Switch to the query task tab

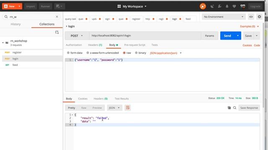[x=70, y=19]
